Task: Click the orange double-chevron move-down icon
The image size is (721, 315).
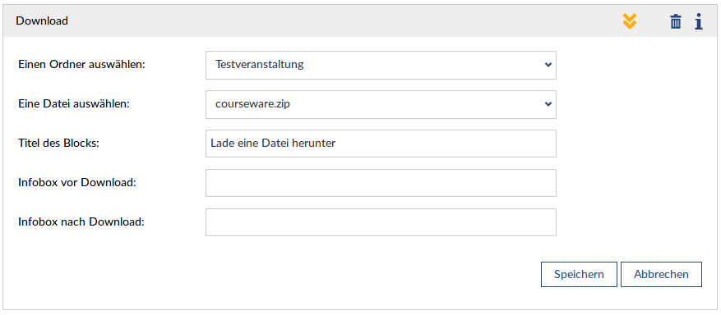Action: (x=630, y=21)
